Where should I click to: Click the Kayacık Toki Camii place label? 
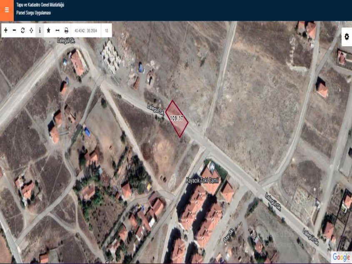click(x=202, y=181)
